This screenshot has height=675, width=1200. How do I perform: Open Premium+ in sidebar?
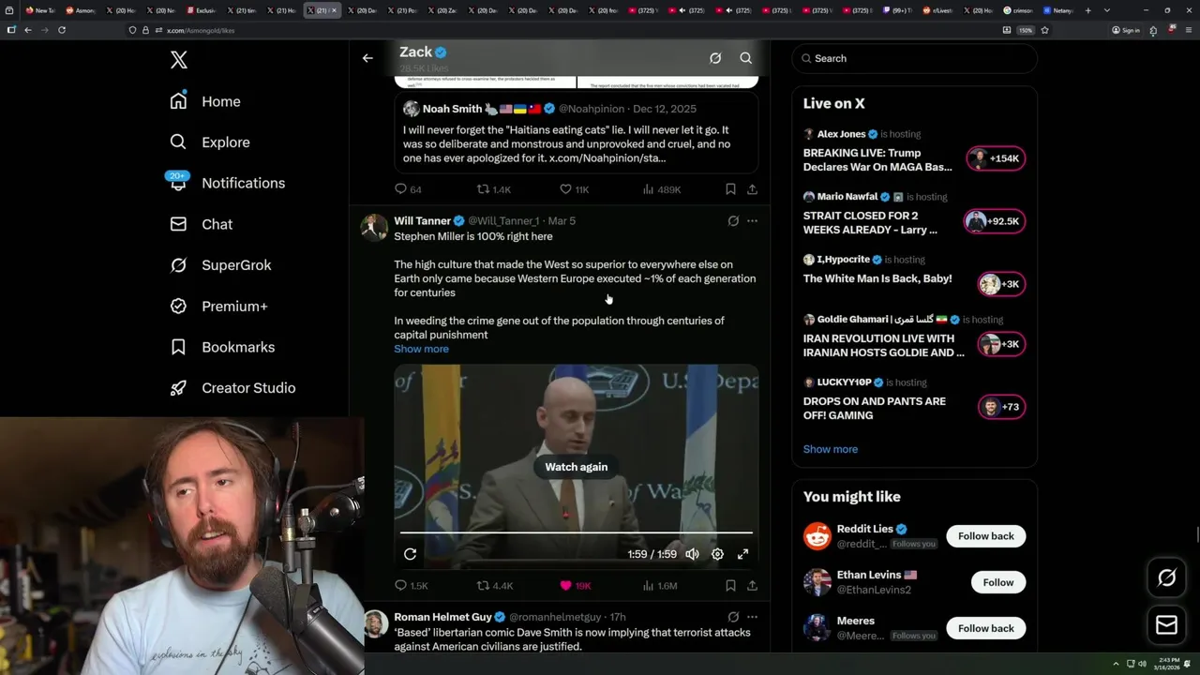218,306
